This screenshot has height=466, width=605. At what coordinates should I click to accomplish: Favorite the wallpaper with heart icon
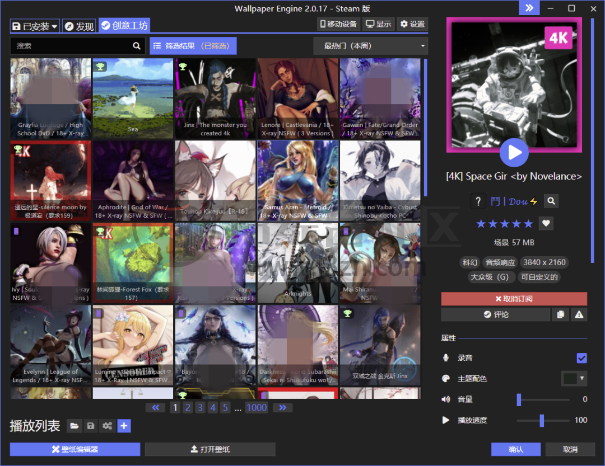tap(546, 223)
